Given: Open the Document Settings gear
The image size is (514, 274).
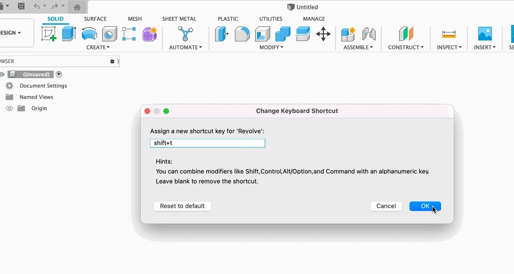Looking at the screenshot, I should 9,86.
